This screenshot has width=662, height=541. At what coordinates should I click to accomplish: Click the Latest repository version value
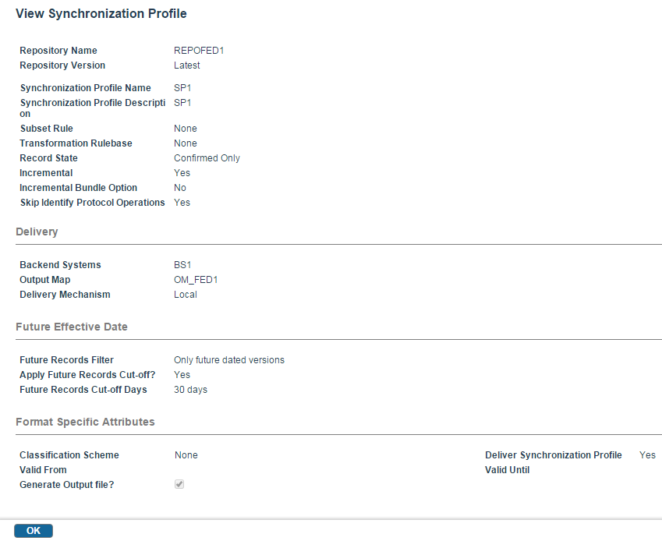point(187,65)
